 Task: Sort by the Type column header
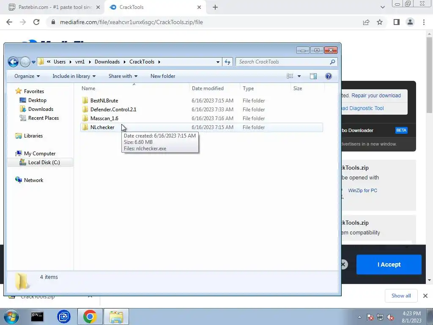tap(248, 88)
